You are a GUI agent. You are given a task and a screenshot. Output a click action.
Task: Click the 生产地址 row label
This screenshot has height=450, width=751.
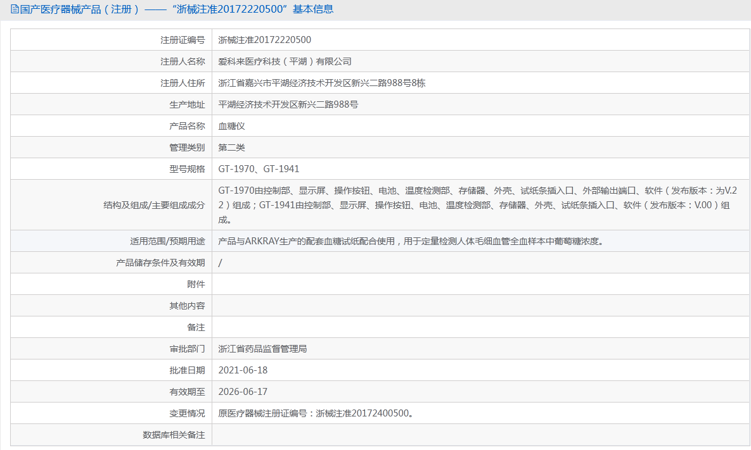click(187, 104)
